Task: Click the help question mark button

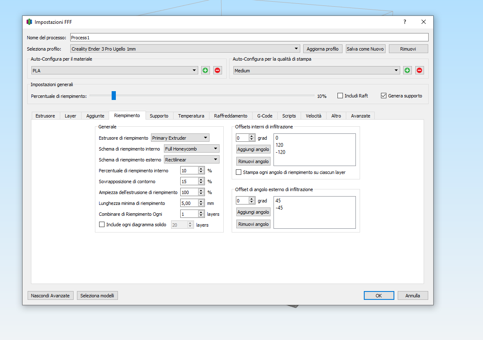Action: coord(404,22)
